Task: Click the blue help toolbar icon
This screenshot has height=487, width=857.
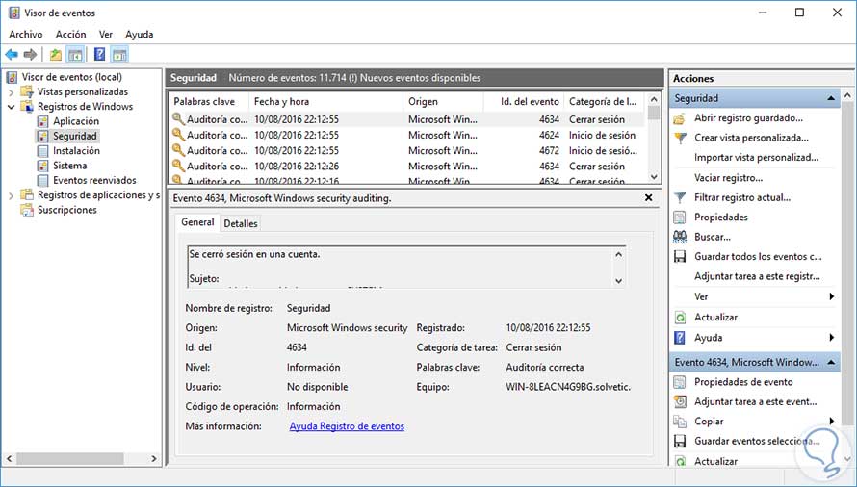Action: (99, 55)
